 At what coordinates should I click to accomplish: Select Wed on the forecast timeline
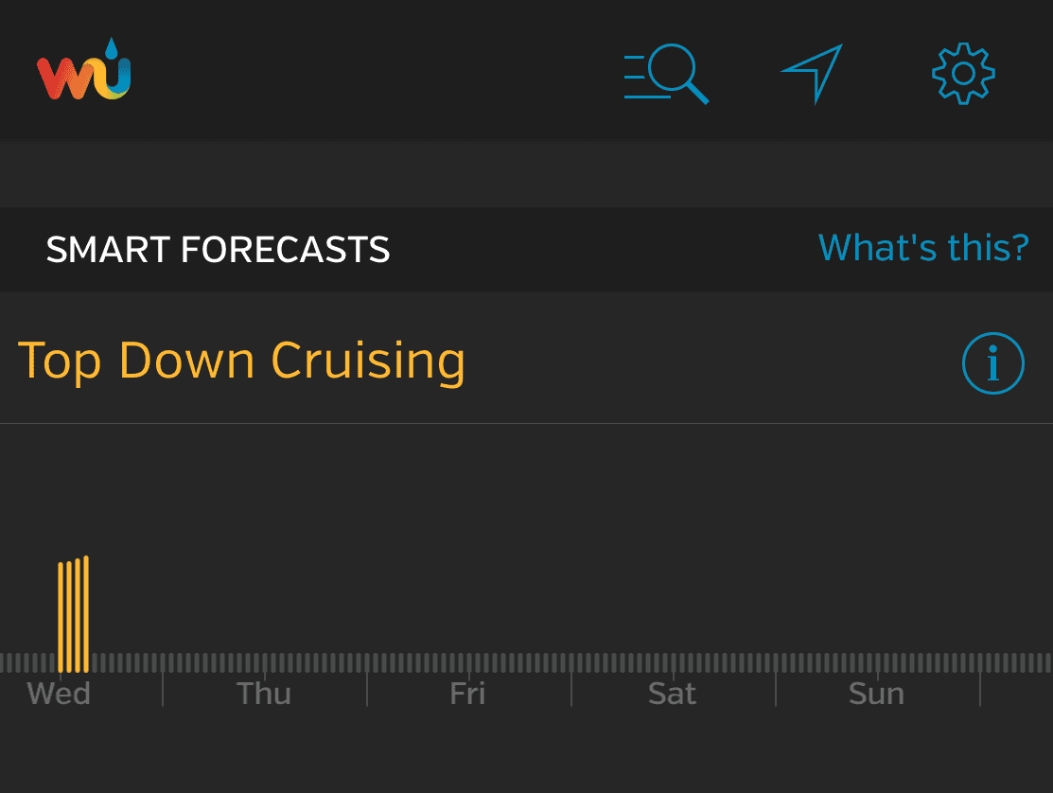tap(59, 694)
